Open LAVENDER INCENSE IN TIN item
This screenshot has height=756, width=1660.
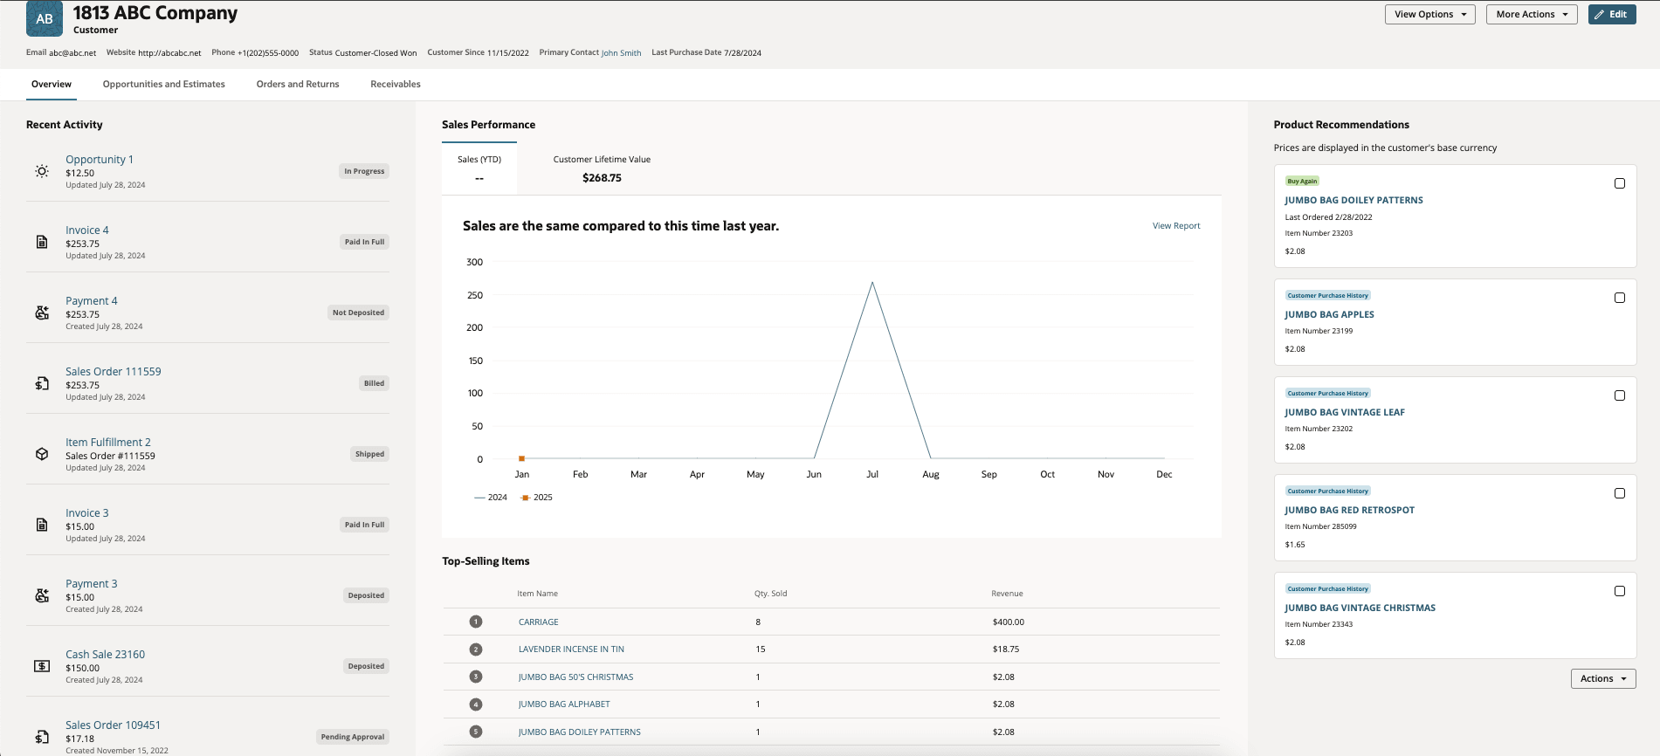[571, 649]
